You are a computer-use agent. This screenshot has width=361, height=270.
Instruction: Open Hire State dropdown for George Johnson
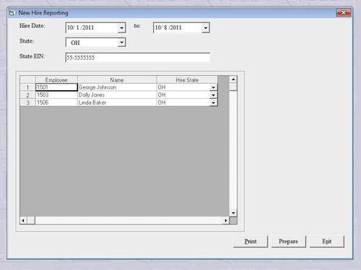pos(213,87)
